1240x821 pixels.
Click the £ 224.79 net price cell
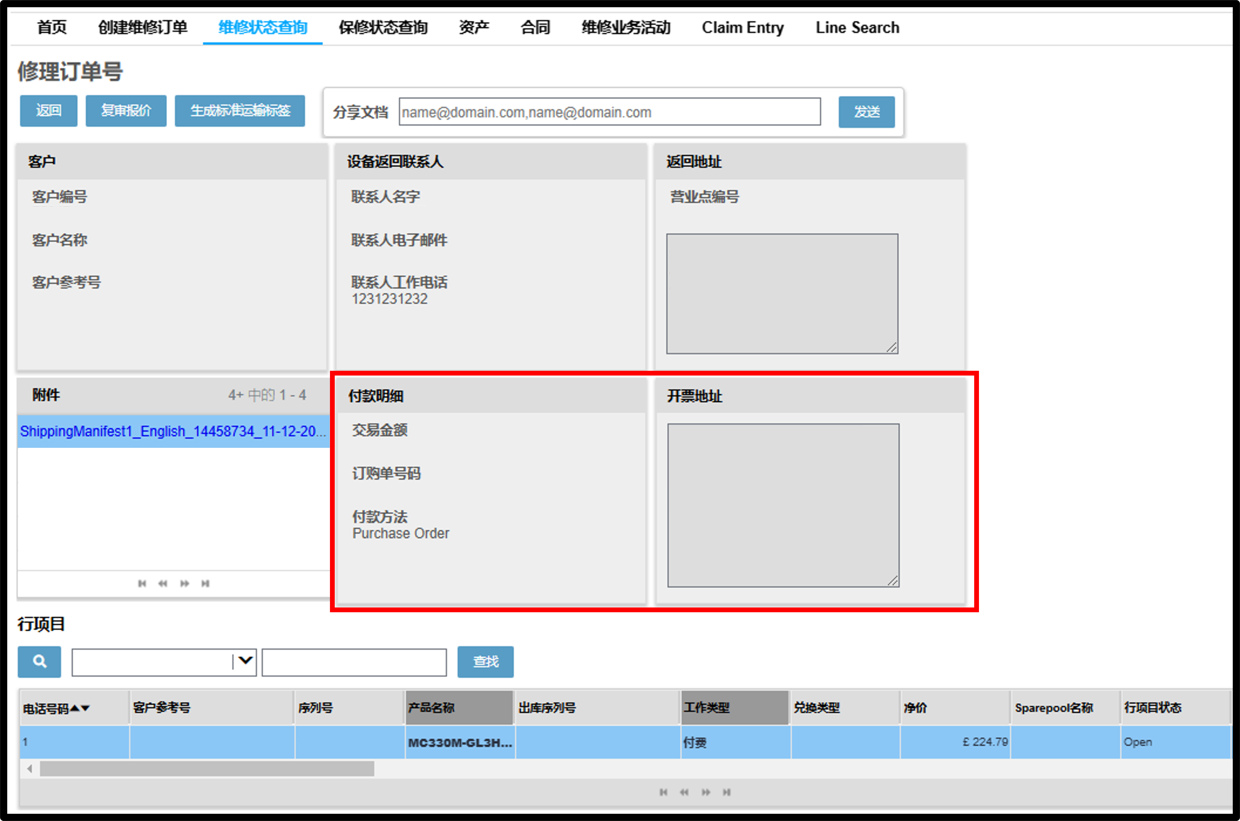pyautogui.click(x=955, y=743)
